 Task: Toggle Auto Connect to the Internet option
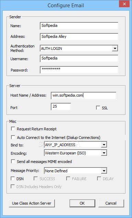[x=13, y=138]
